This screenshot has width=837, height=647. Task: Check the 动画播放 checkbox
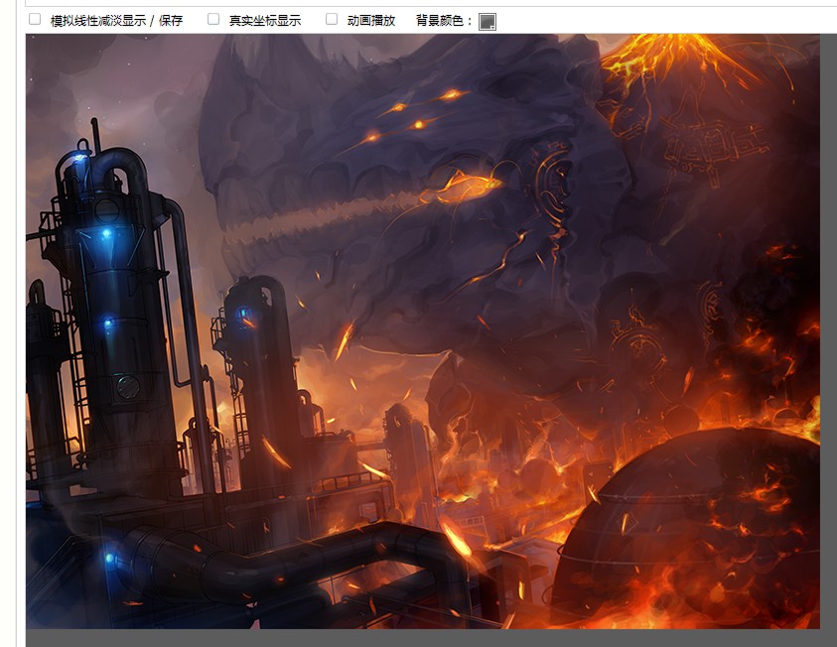pyautogui.click(x=332, y=19)
